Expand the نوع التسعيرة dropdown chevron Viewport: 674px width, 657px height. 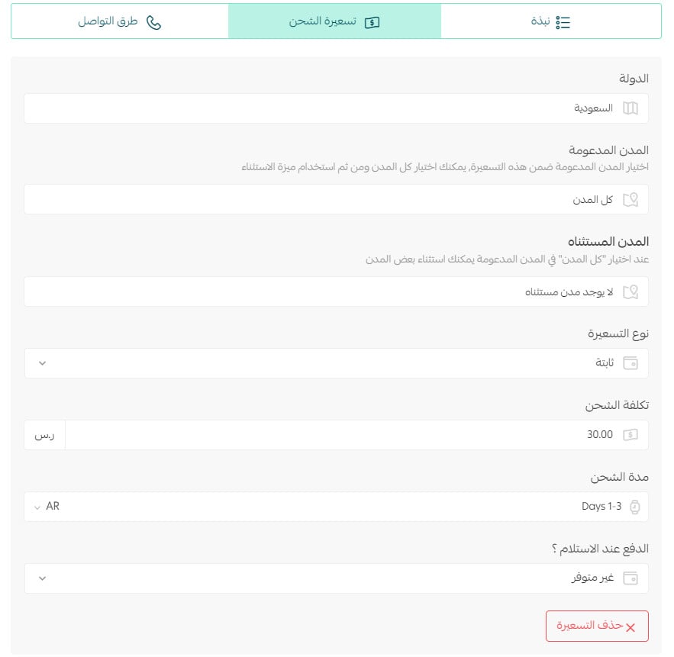[x=42, y=363]
